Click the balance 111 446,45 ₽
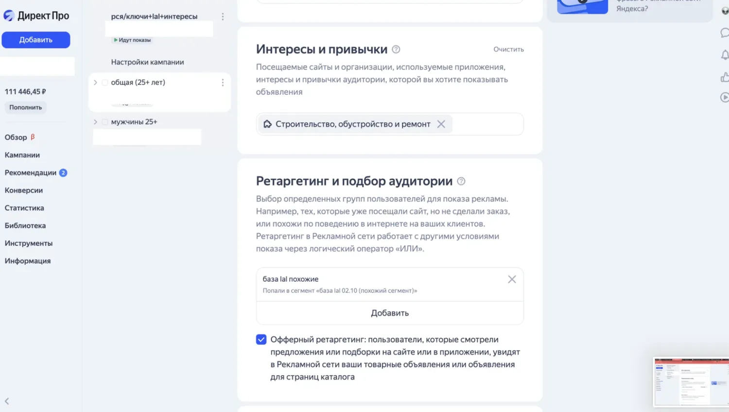This screenshot has width=729, height=412. click(x=25, y=91)
